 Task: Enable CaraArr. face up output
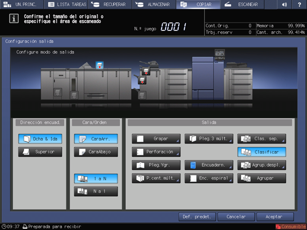[96, 139]
